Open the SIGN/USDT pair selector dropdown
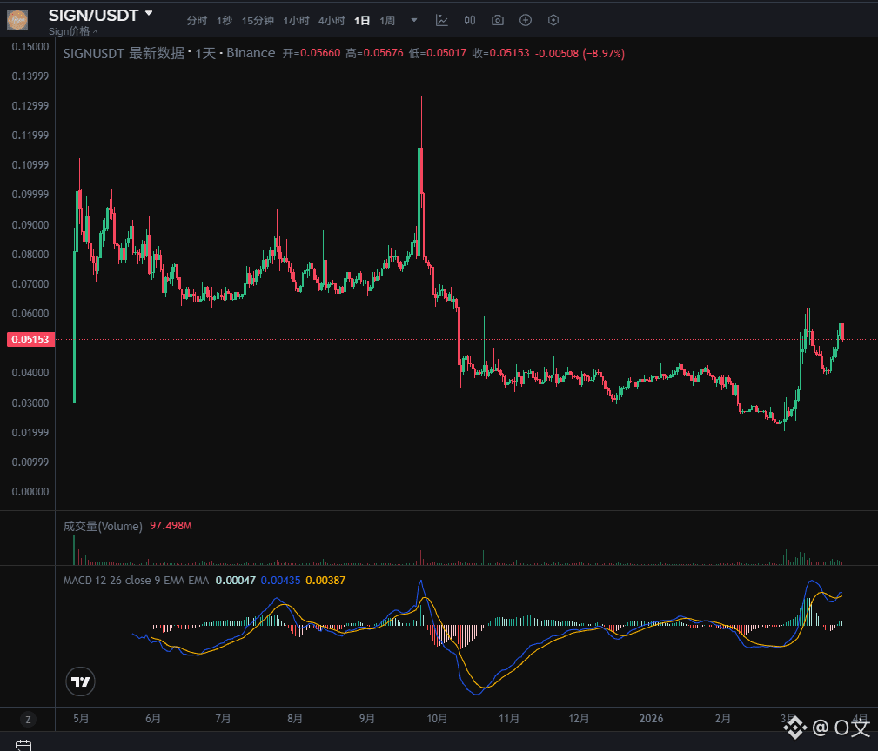Screen dimensions: 878x751 (x=100, y=15)
